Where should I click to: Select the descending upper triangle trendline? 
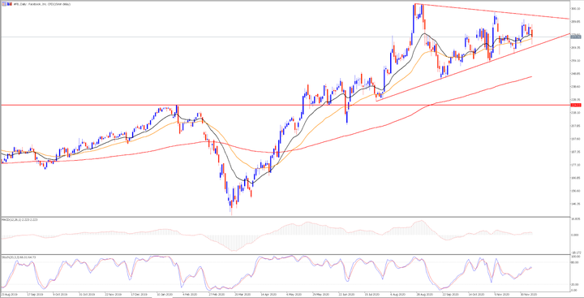coord(492,11)
